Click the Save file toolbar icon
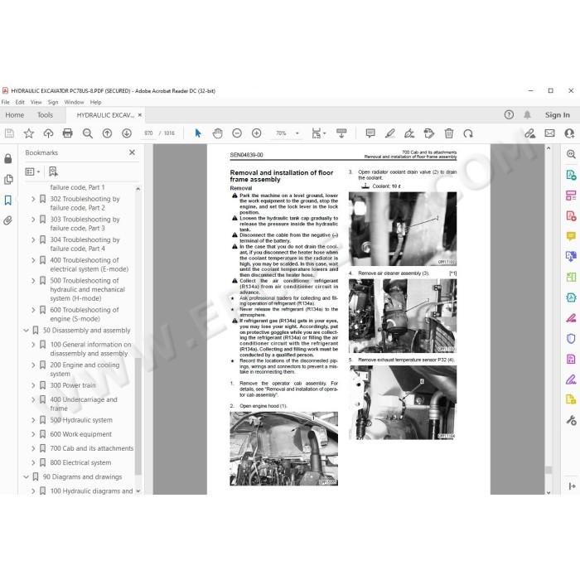Screen dimensions: 580x580 pos(9,133)
